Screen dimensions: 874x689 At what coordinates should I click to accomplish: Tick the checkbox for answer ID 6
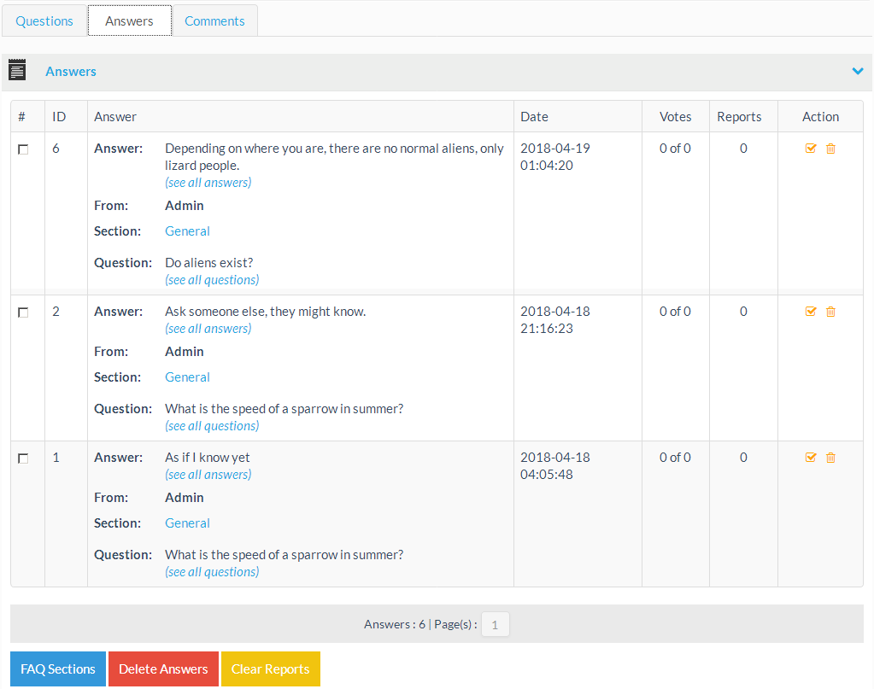tap(23, 149)
